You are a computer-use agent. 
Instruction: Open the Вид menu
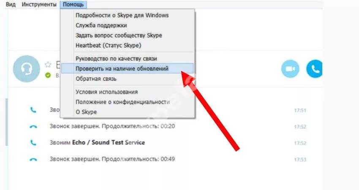(11, 4)
